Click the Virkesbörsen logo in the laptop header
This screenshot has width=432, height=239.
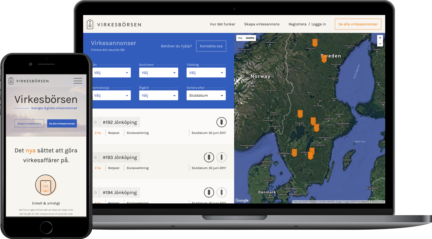pos(114,24)
